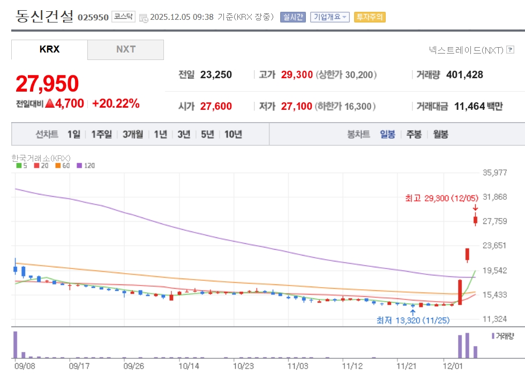Show the 3년 line chart
The width and height of the screenshot is (525, 375).
184,134
